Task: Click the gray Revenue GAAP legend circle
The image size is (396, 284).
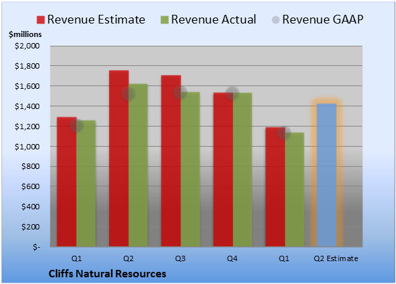Action: pyautogui.click(x=275, y=20)
